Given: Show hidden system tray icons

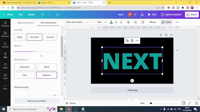Looking at the screenshot, I should [x=161, y=109].
